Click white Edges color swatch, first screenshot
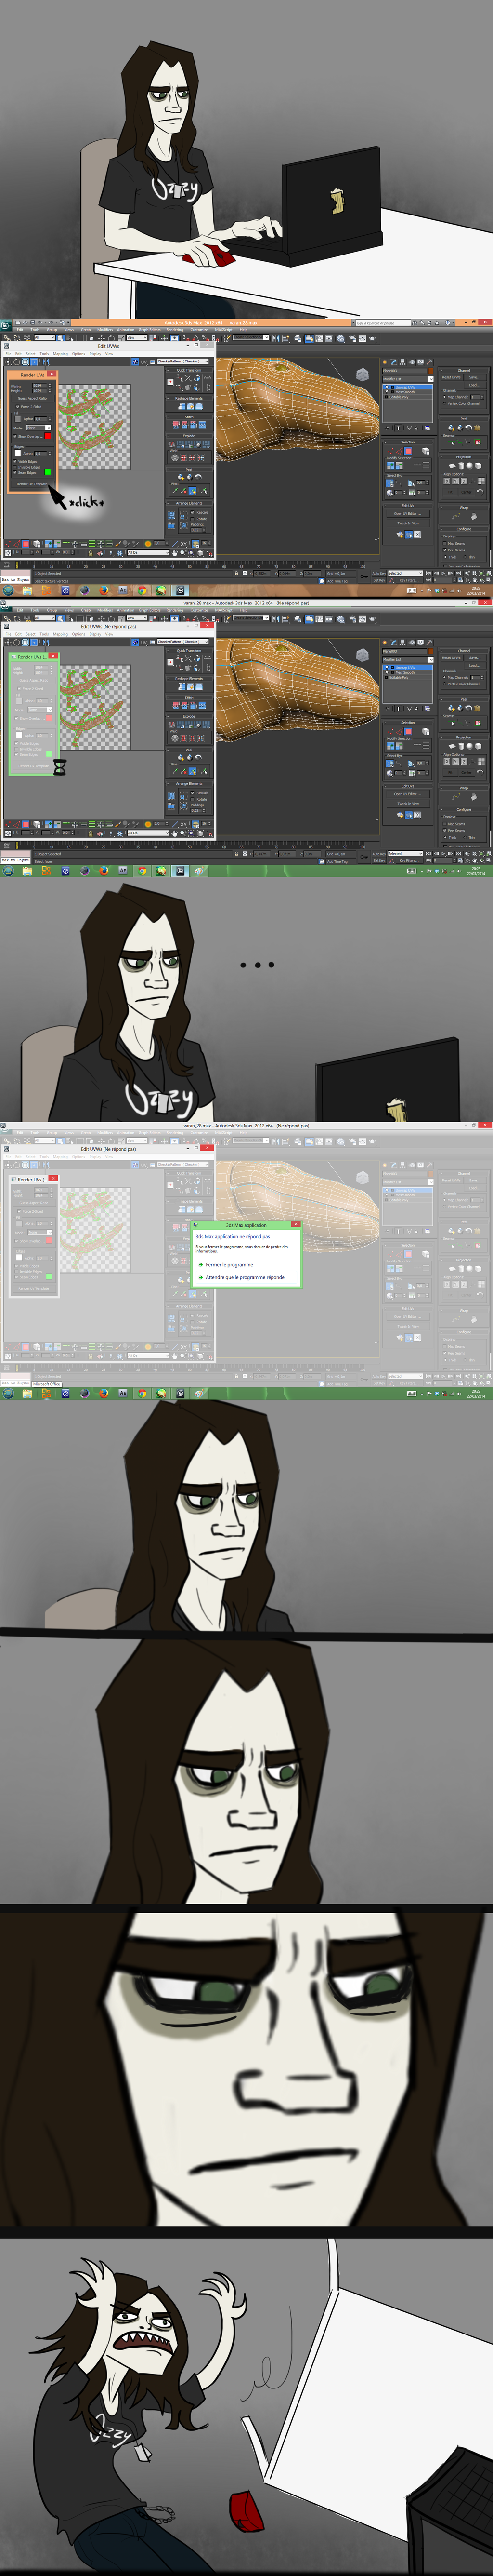This screenshot has height=2576, width=493. point(18,453)
